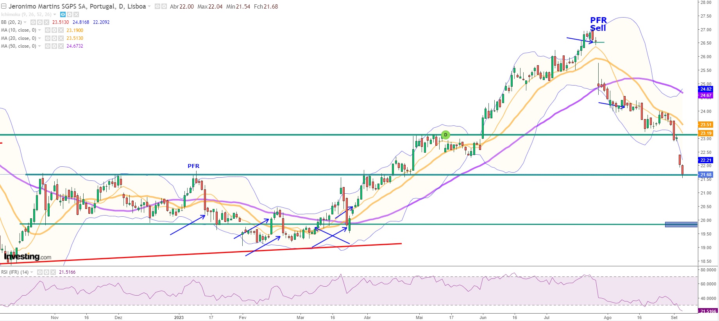Open MA (10, close, 0) settings gear
The width and height of the screenshot is (719, 321).
54,30
